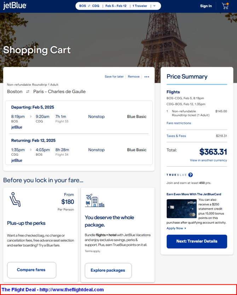Click View in another currency
237x295 pixels.
[x=208, y=160]
